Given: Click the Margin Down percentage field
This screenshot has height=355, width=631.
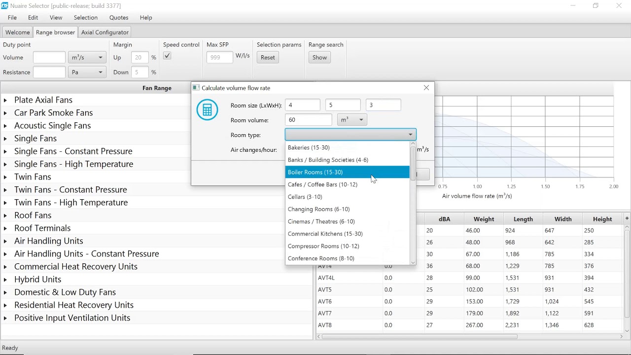Looking at the screenshot, I should [x=140, y=72].
